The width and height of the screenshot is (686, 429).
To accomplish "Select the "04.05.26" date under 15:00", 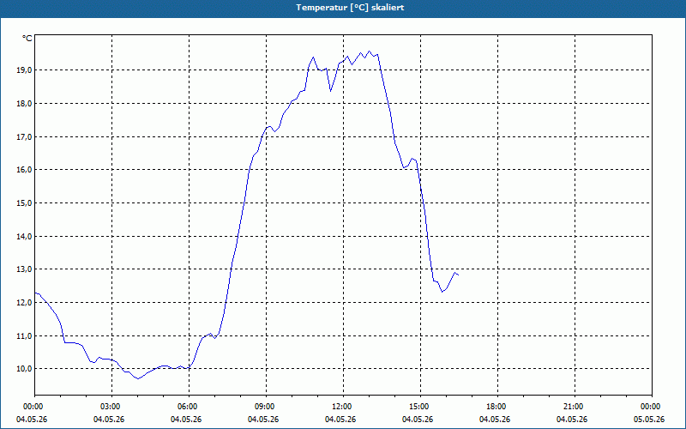I will [418, 420].
